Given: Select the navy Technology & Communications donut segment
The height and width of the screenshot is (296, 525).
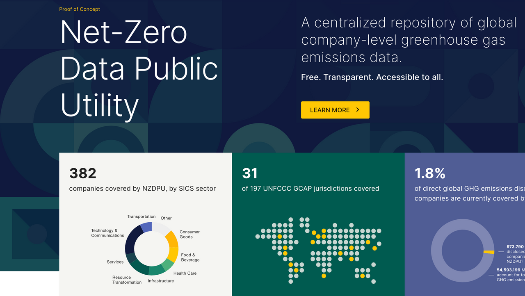Looking at the screenshot, I should click(132, 240).
